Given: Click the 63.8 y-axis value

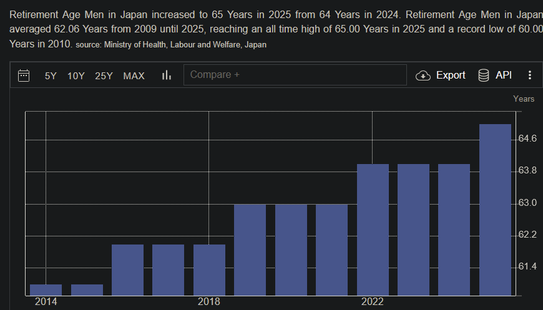Looking at the screenshot, I should click(x=527, y=170).
